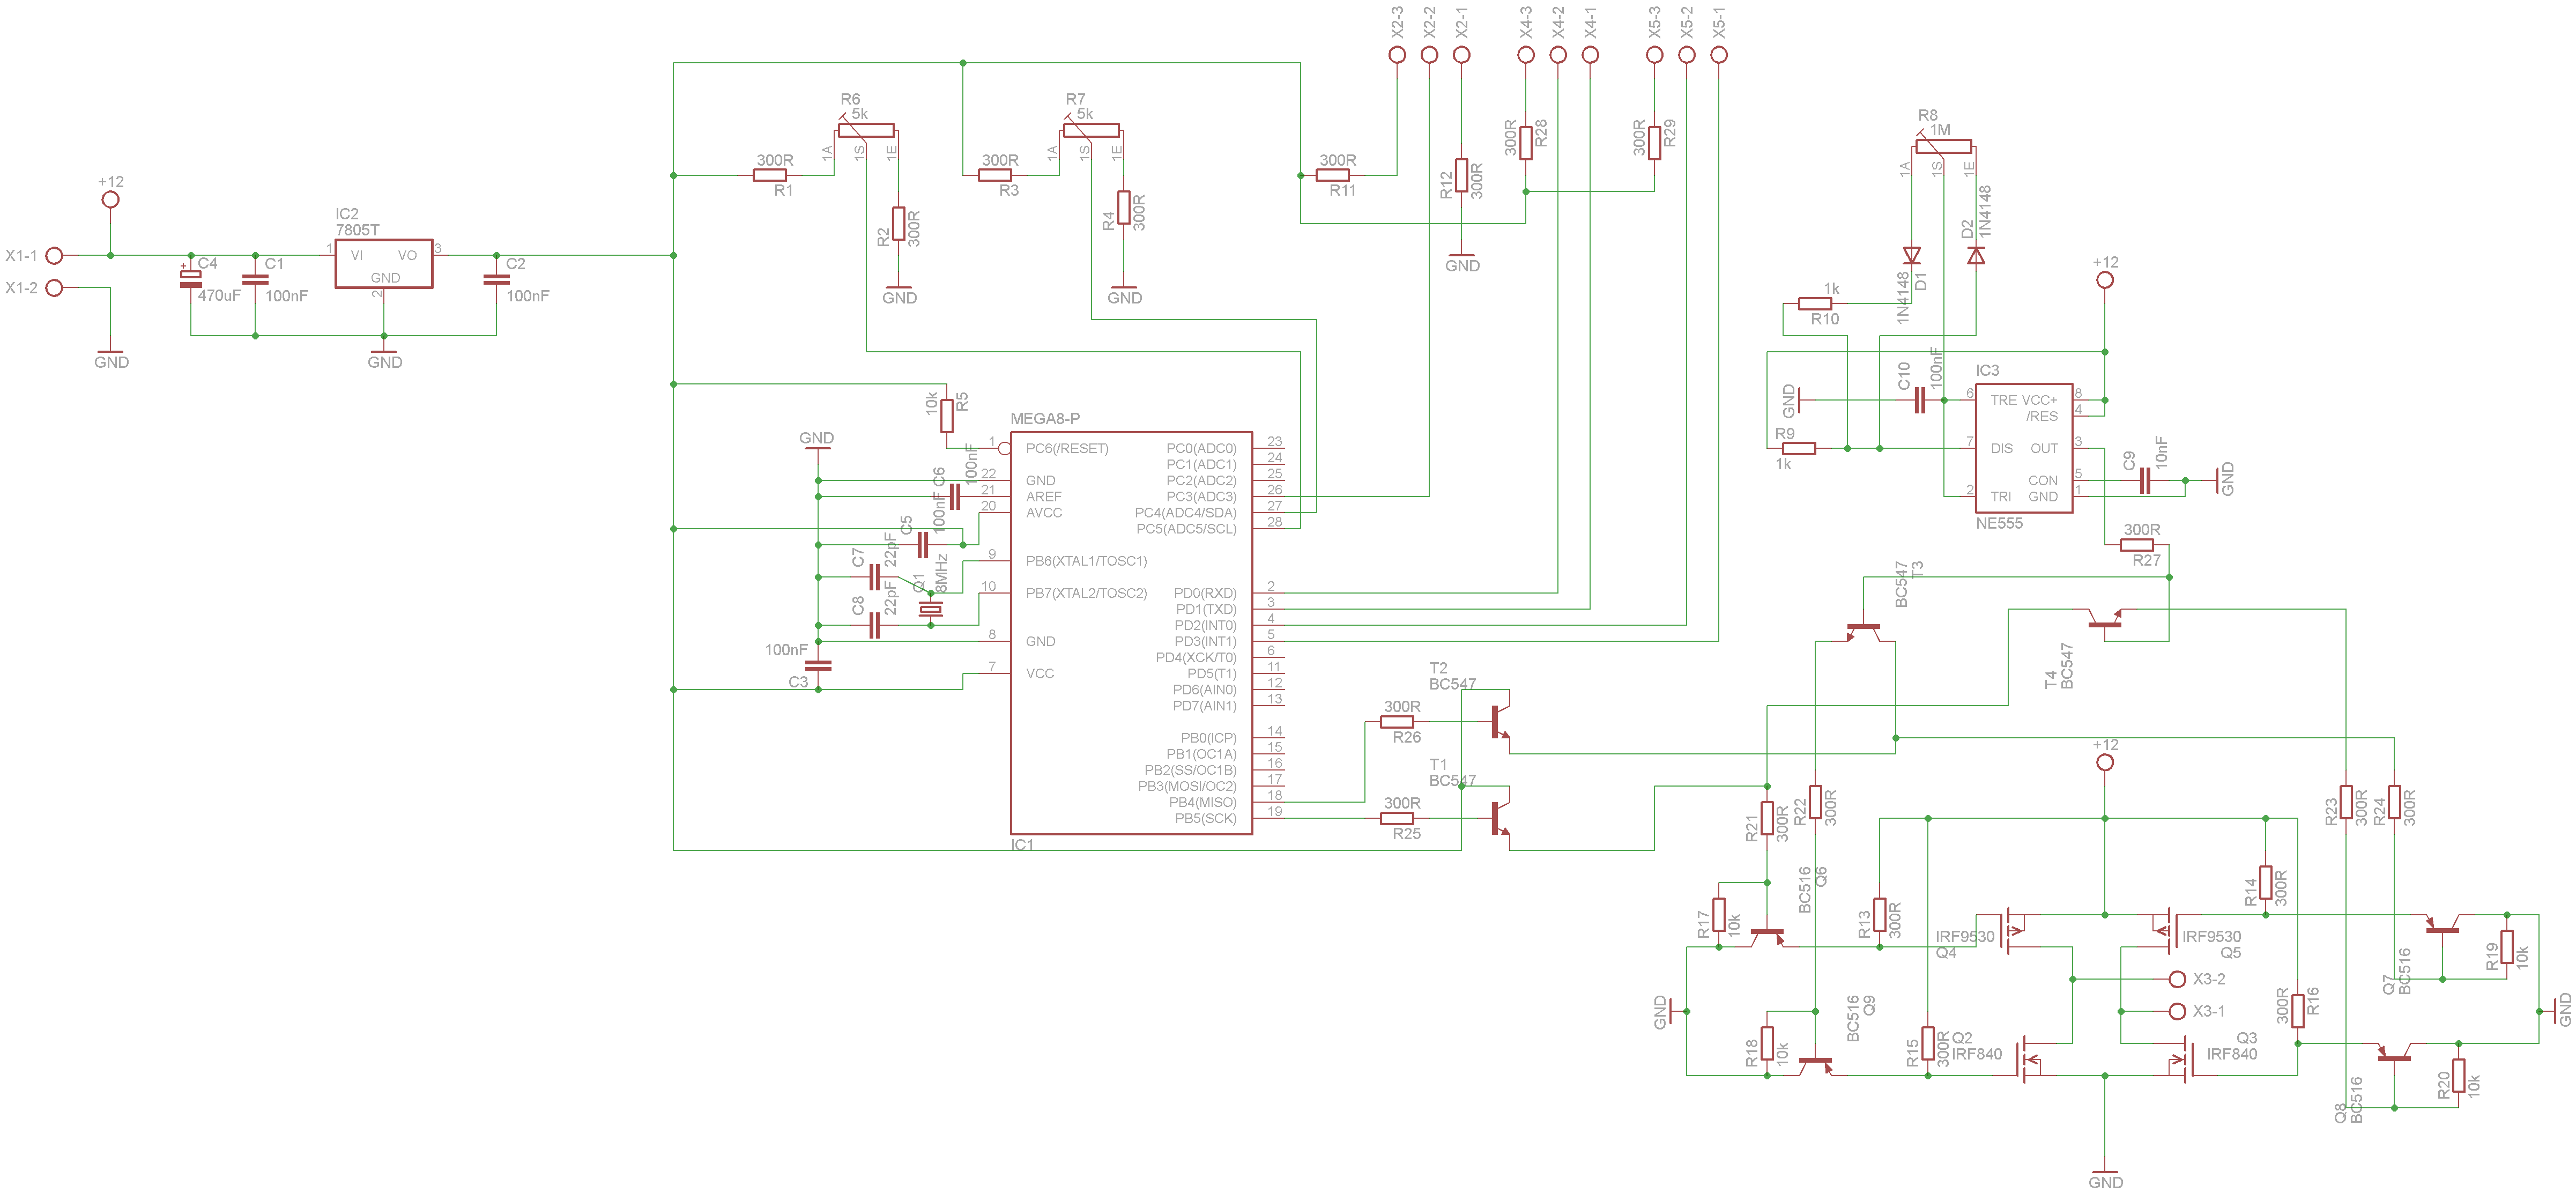2576x1193 pixels.
Task: Click the X1-1 connector pad
Action: click(x=55, y=256)
